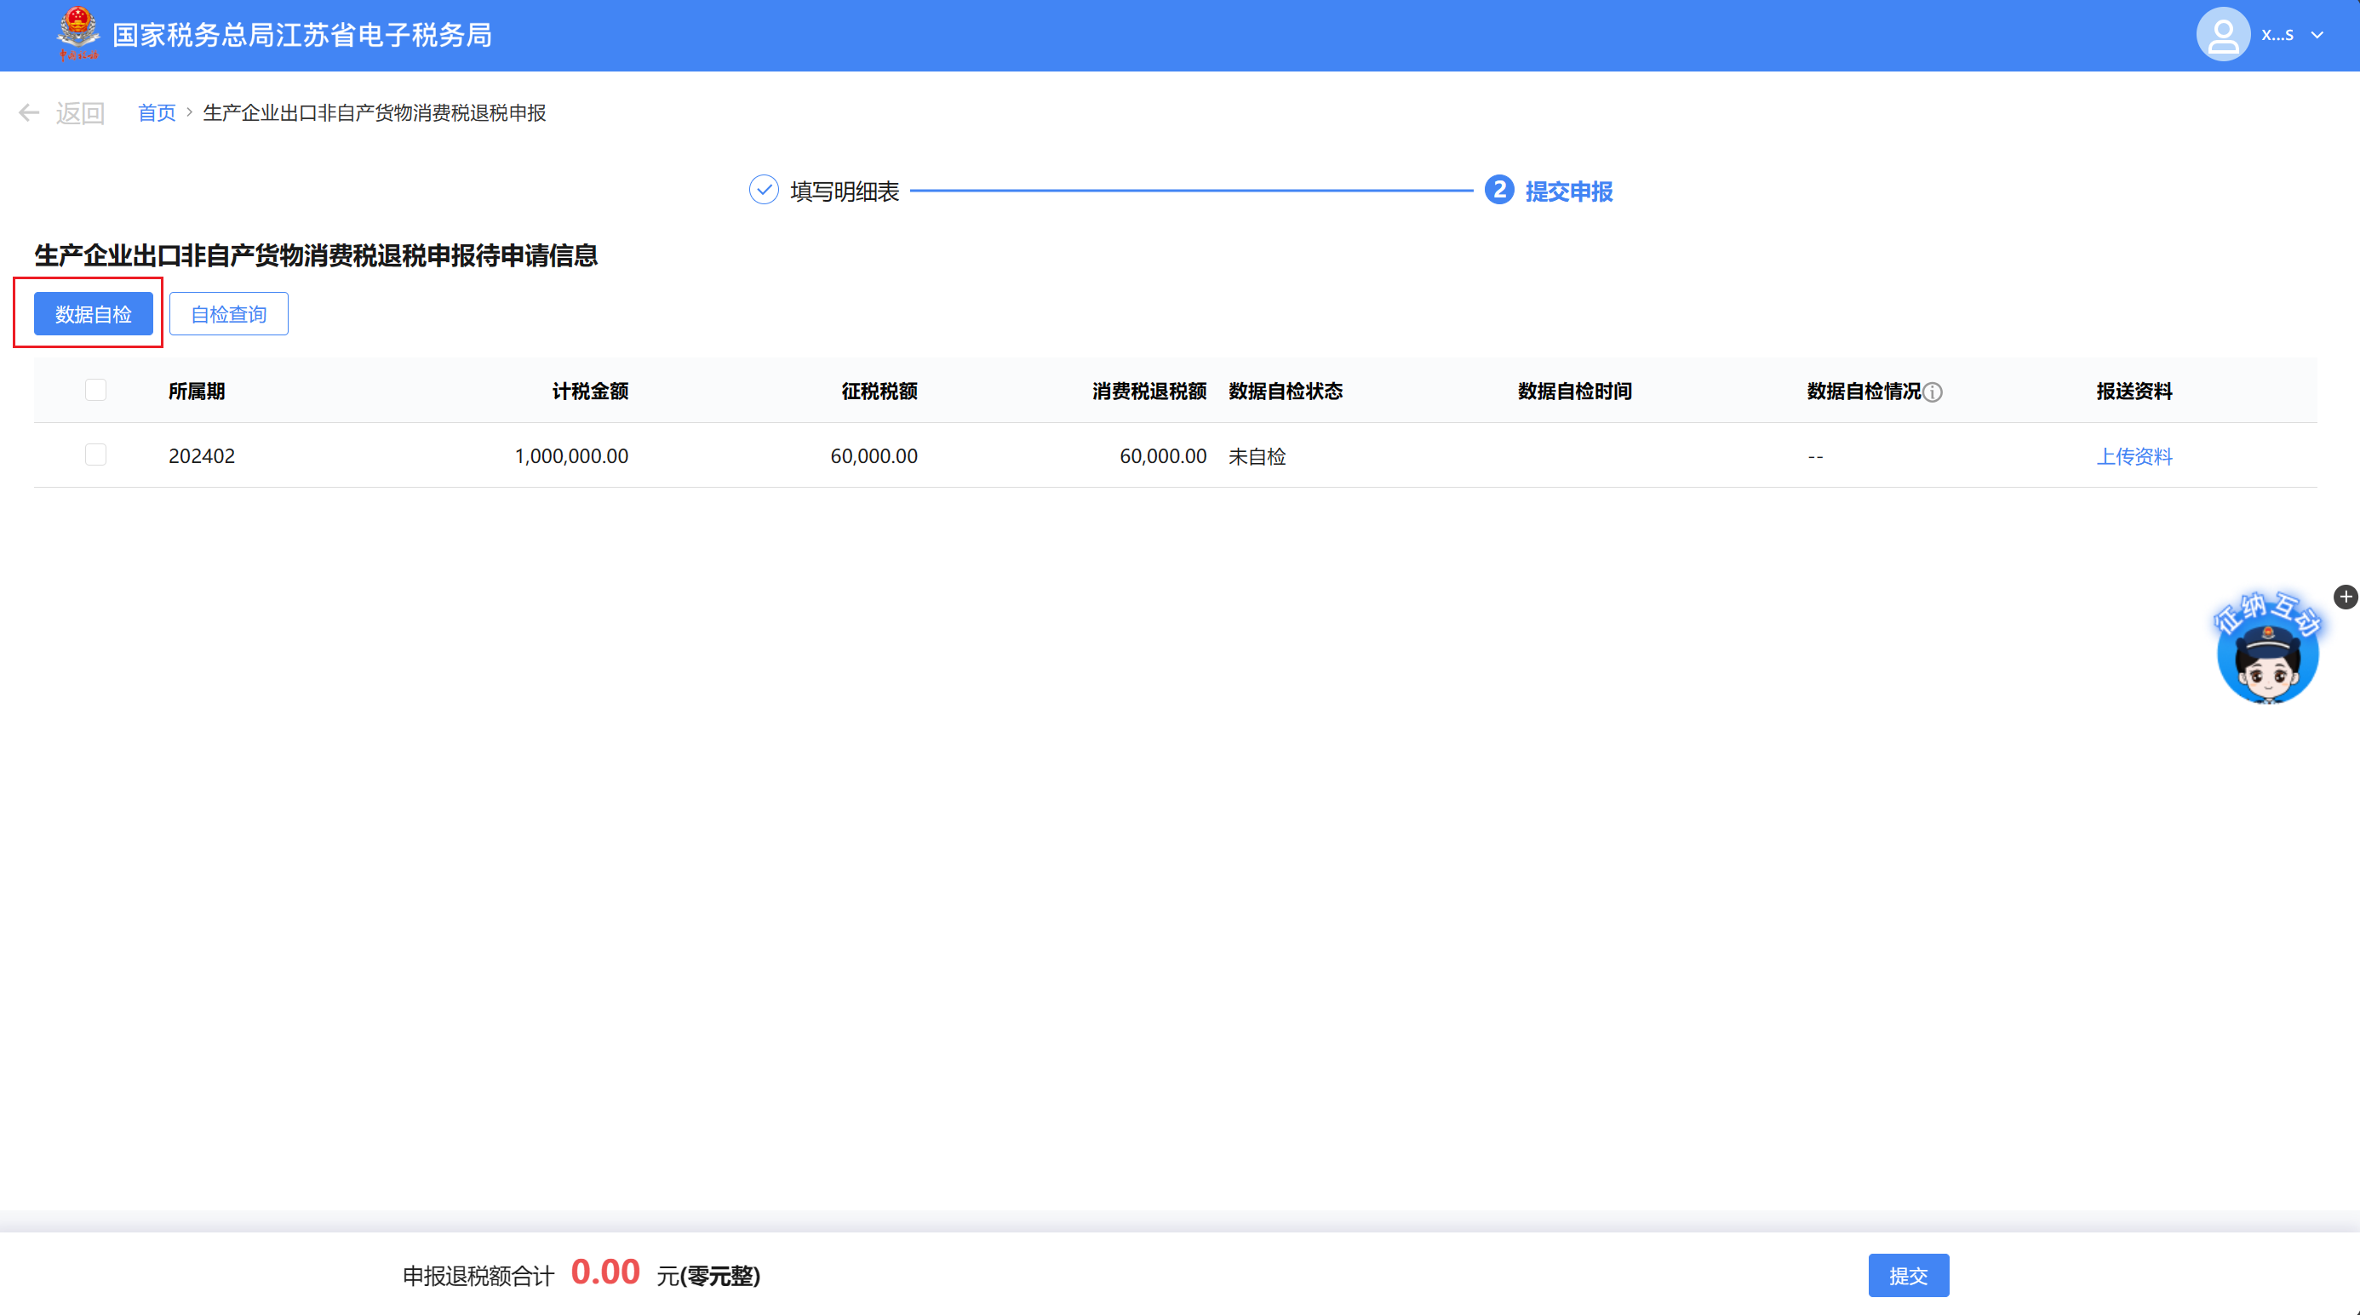Image resolution: width=2360 pixels, height=1315 pixels.
Task: Click info icon beside 数据自检情况
Action: (1933, 392)
